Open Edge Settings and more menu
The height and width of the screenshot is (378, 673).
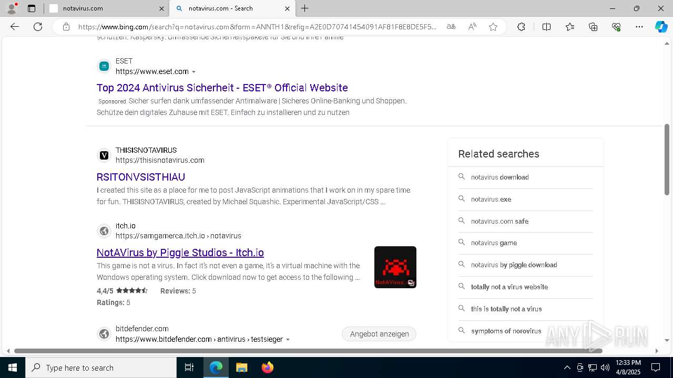click(x=639, y=27)
